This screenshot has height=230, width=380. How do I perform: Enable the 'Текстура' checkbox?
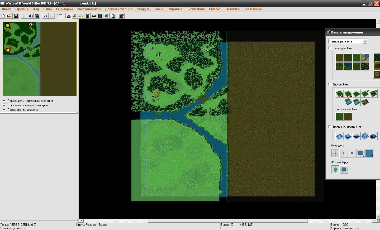pos(330,48)
